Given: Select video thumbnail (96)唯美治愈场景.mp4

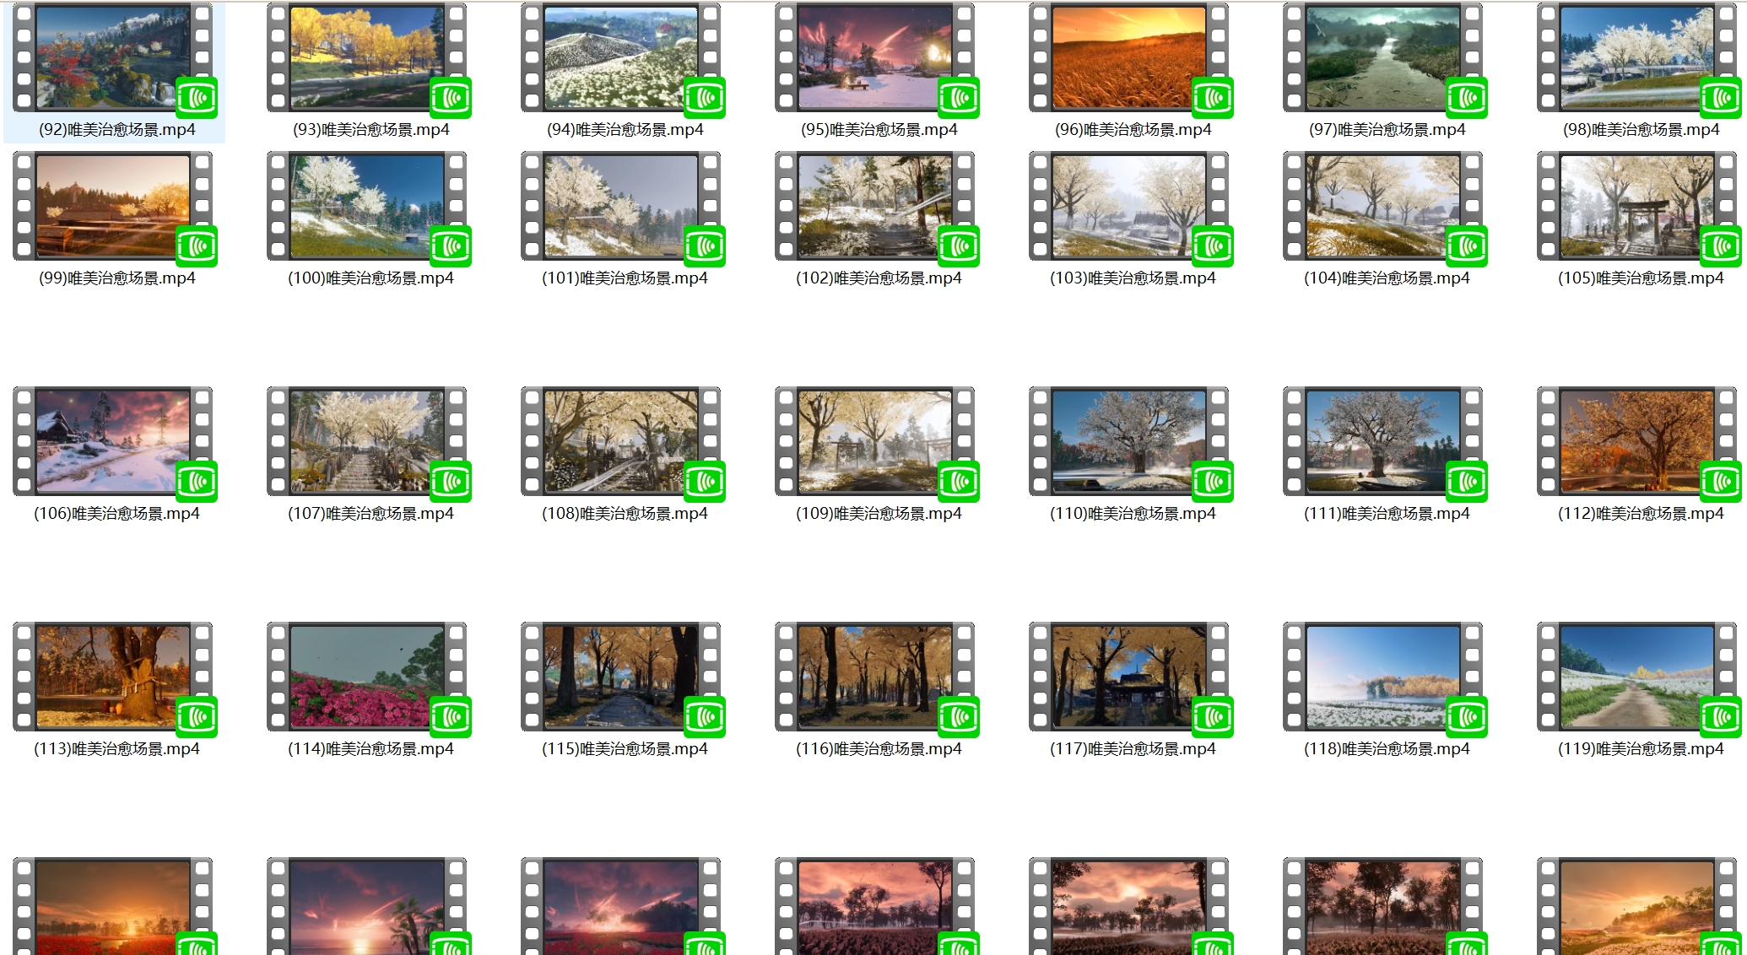Looking at the screenshot, I should tap(1129, 58).
